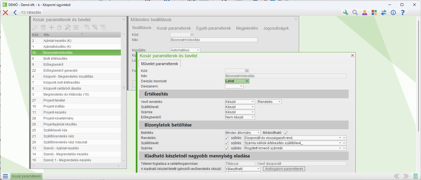Image resolution: width=421 pixels, height=180 pixels.
Task: Open the magnifier search icon
Action: tap(355, 12)
